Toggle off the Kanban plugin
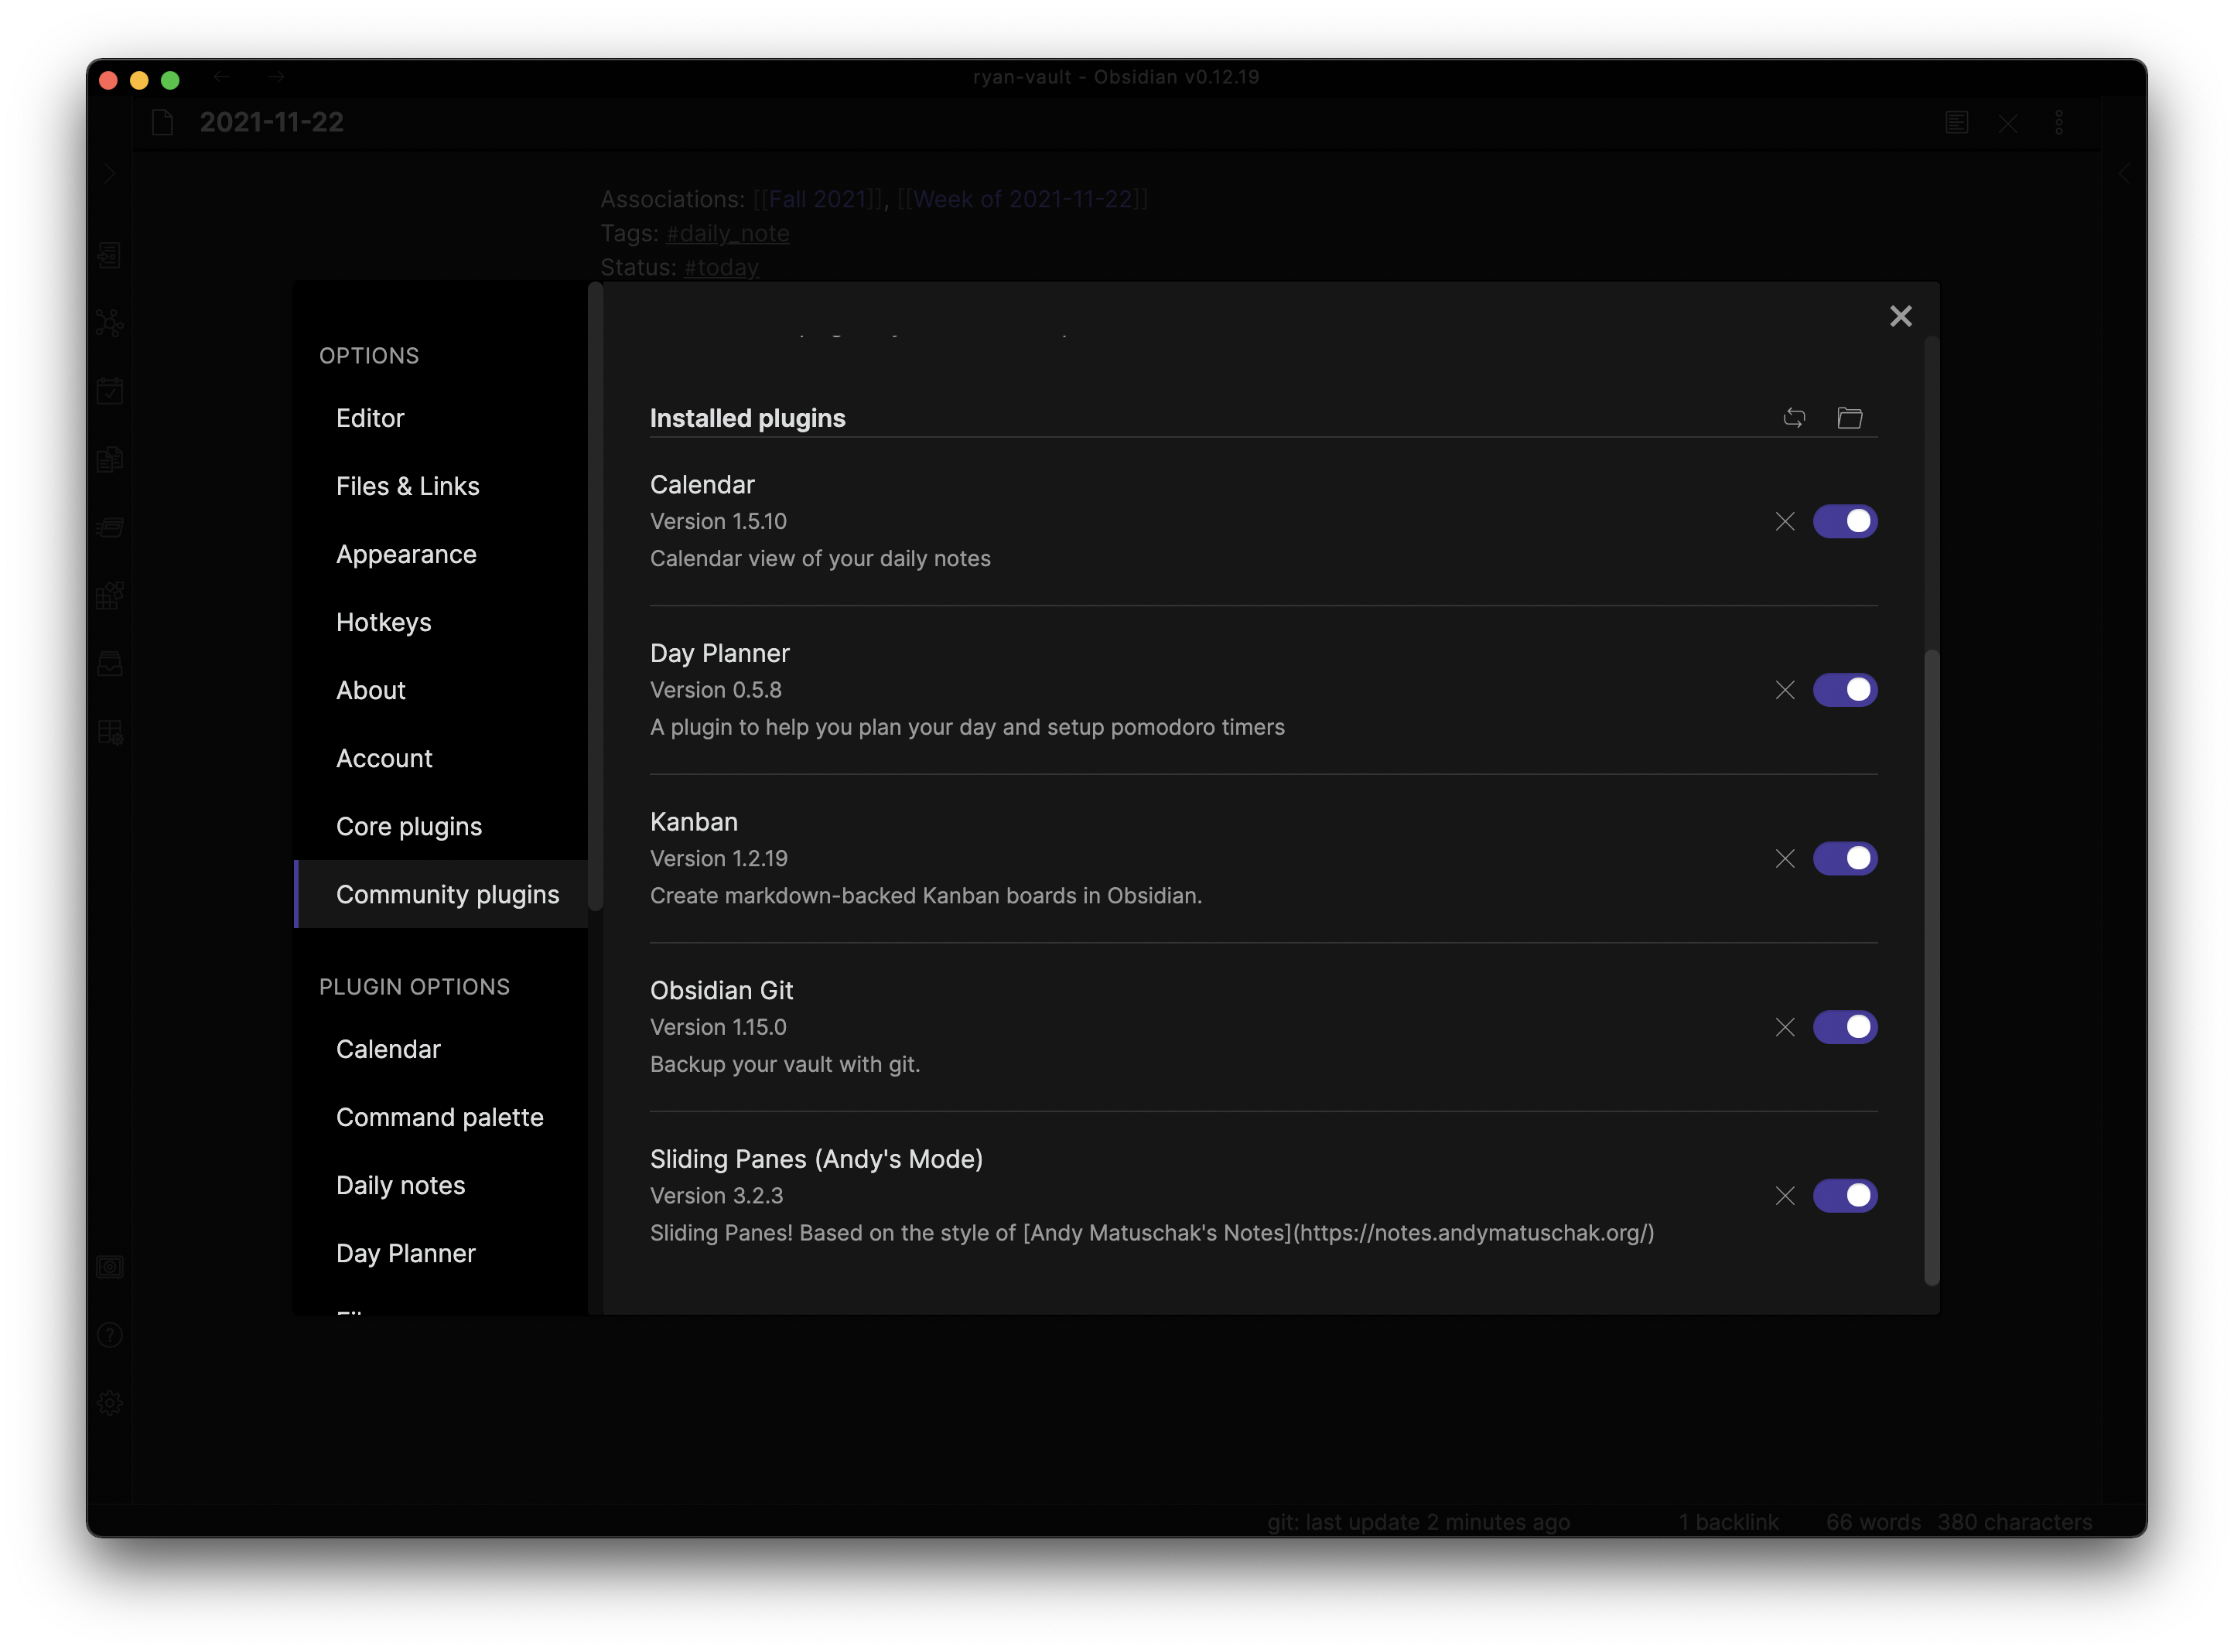Screen dimensions: 2234x1652 tap(1844, 858)
